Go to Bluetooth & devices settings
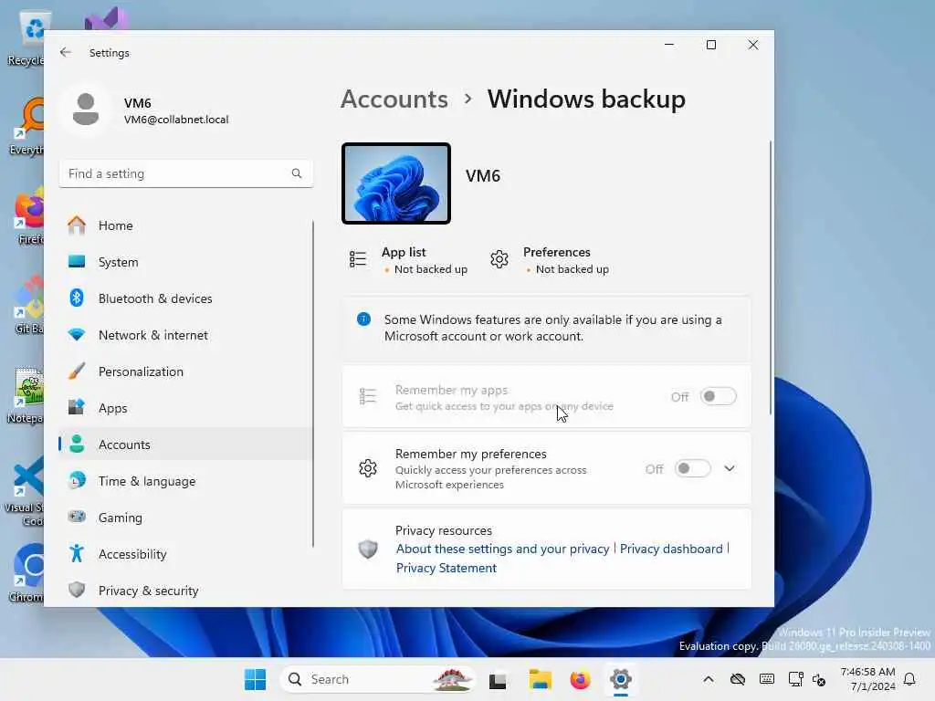This screenshot has width=935, height=701. point(186,298)
